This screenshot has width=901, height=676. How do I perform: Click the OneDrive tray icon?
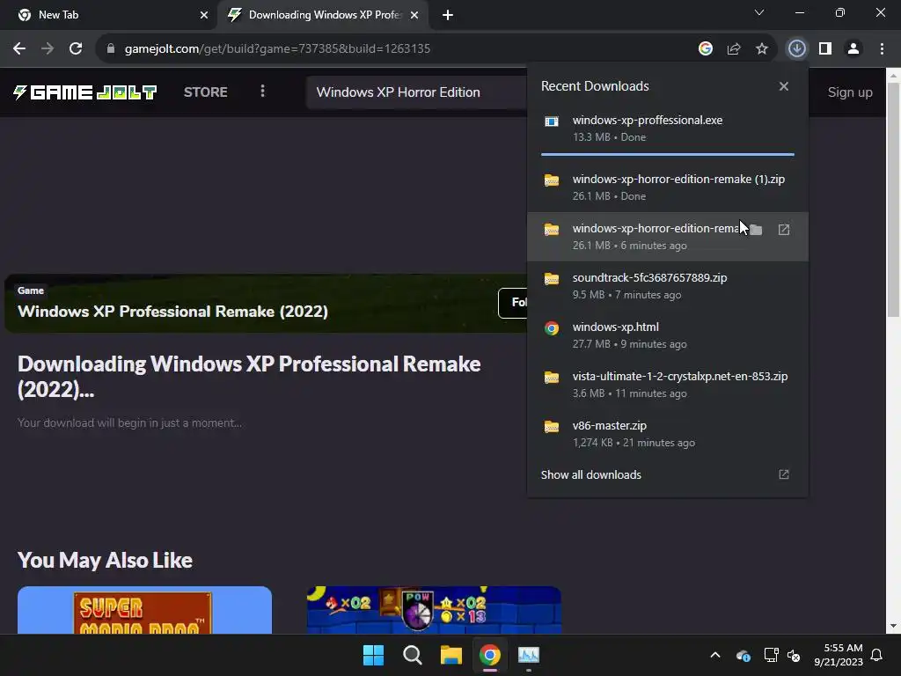[x=743, y=655]
